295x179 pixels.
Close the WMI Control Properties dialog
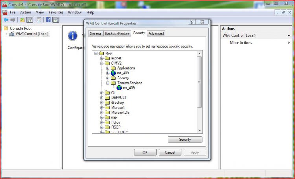click(202, 22)
